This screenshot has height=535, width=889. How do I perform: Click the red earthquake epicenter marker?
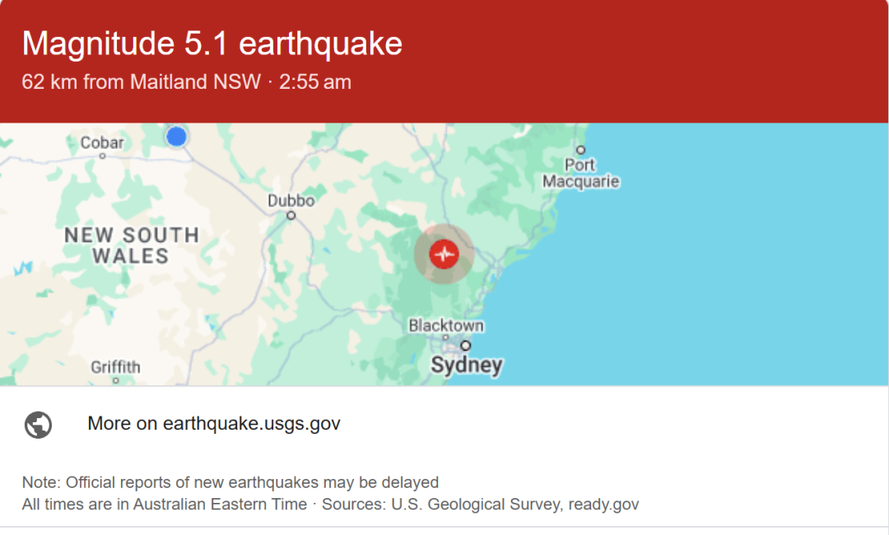tap(444, 254)
